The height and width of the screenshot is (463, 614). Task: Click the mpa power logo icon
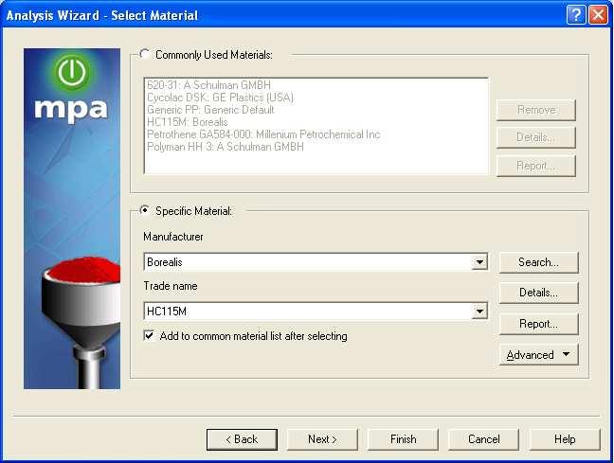72,72
